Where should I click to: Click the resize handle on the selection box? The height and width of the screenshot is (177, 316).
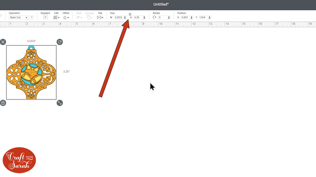coord(60,103)
